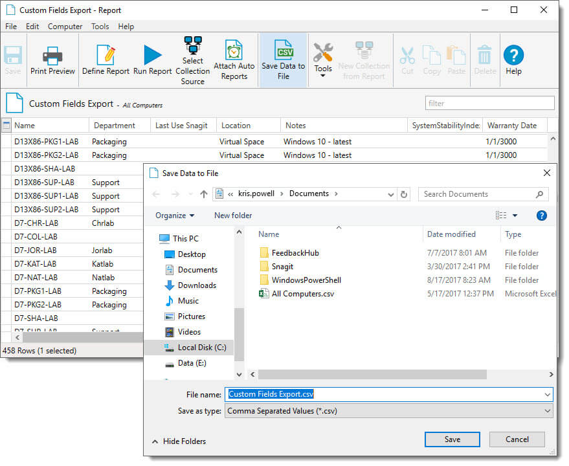Click the Save floppy disk icon
This screenshot has width=569, height=466.
point(13,55)
